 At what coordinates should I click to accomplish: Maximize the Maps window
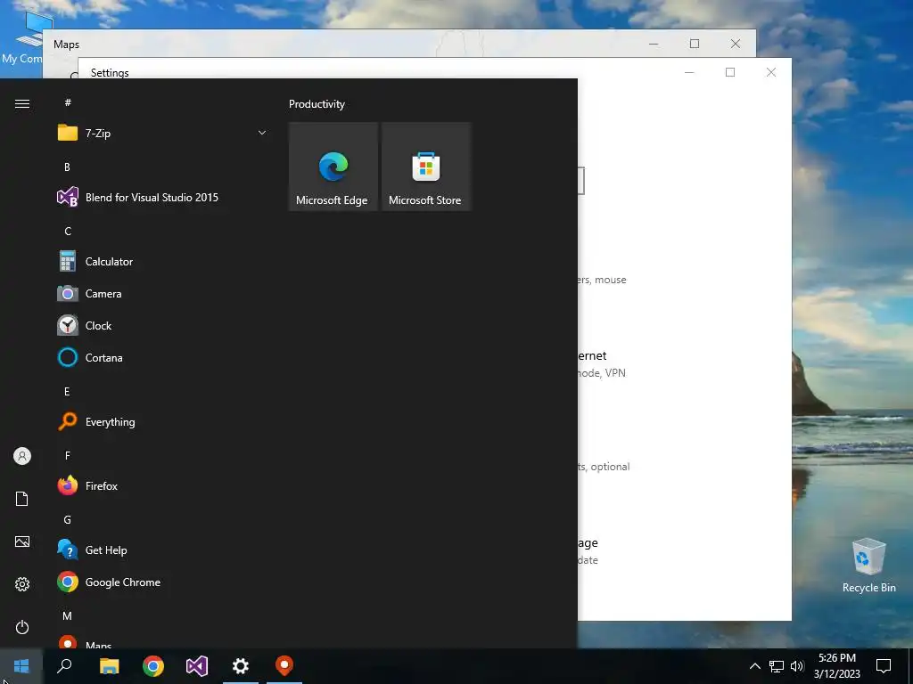click(x=695, y=44)
